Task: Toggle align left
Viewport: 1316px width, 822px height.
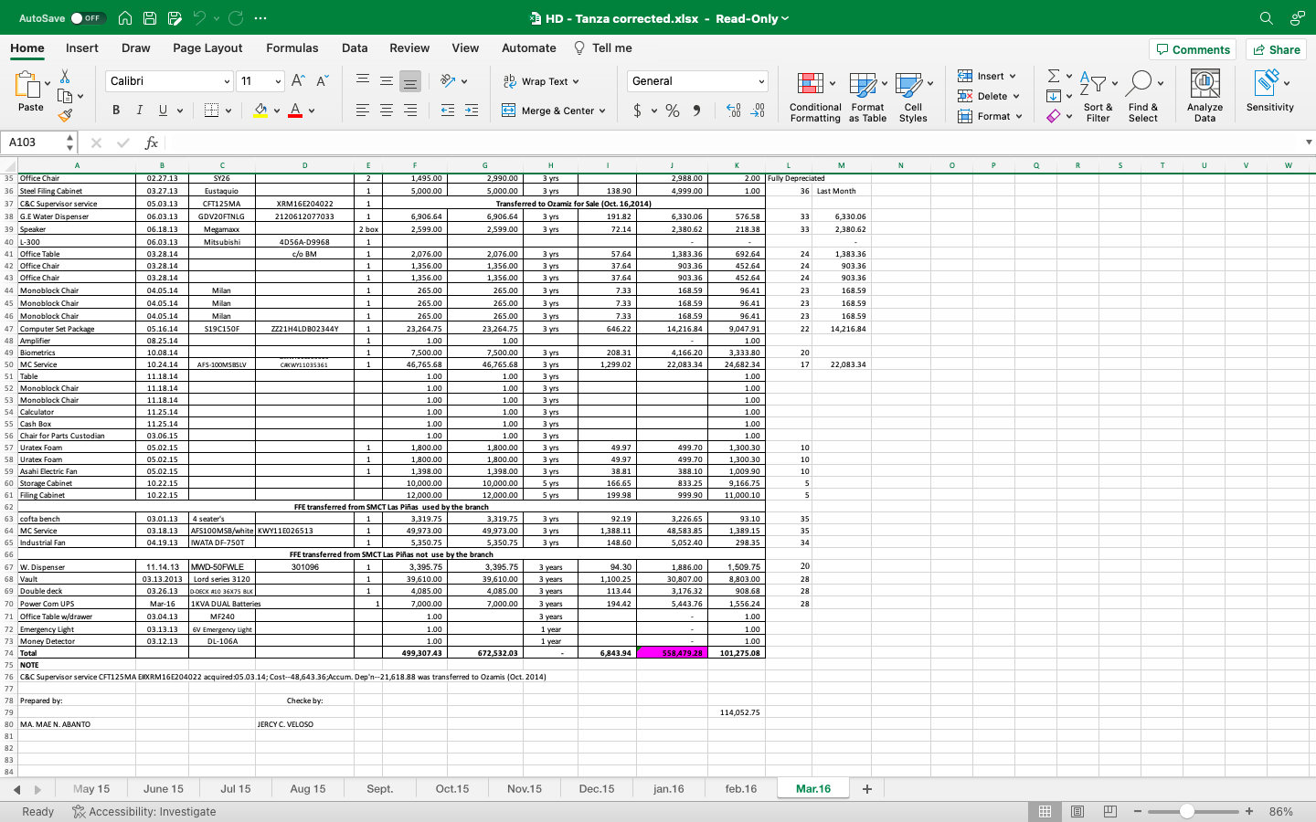Action: [363, 111]
